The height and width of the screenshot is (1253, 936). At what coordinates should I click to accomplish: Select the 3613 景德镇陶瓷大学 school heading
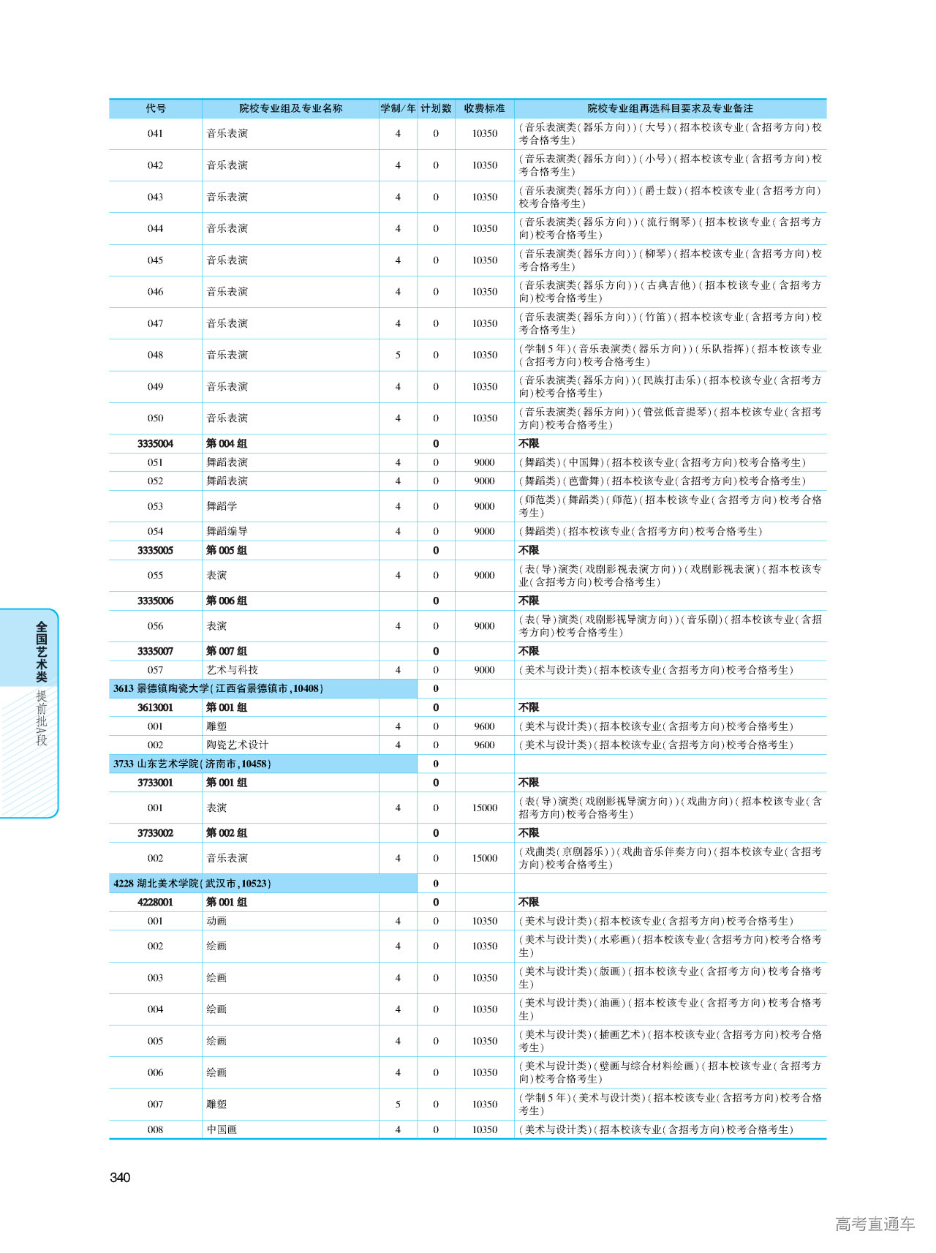click(218, 688)
